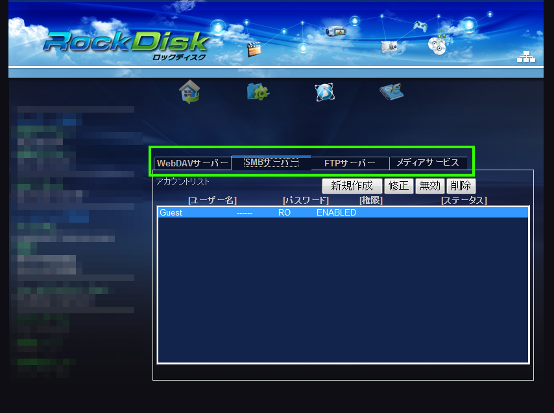Click the photo camera icon in banner

[x=389, y=45]
